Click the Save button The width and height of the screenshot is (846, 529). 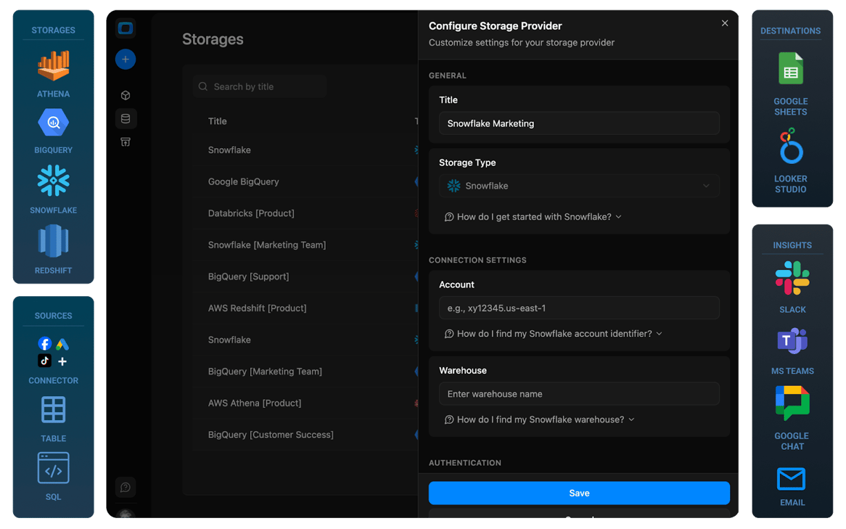coord(579,493)
